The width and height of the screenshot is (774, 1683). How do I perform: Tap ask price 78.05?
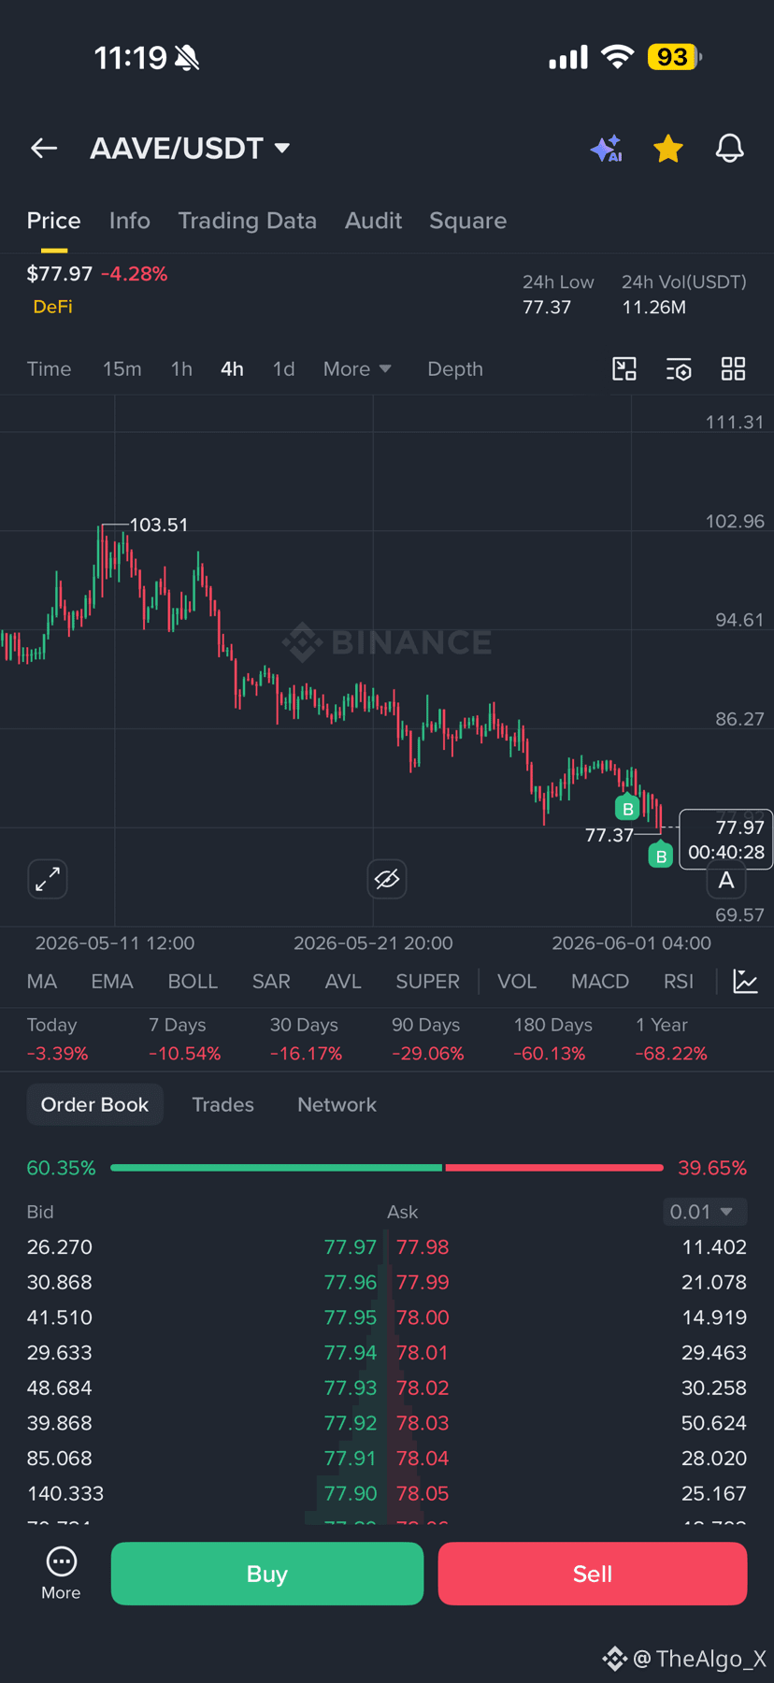[423, 1493]
